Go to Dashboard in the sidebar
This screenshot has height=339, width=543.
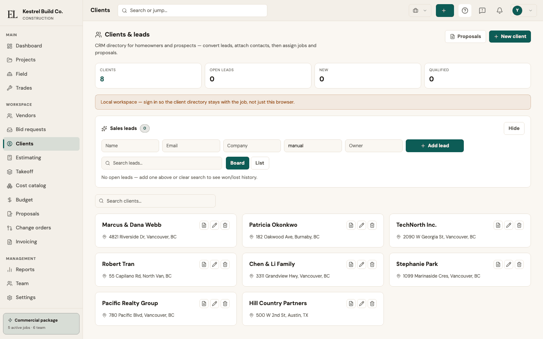pos(41,46)
